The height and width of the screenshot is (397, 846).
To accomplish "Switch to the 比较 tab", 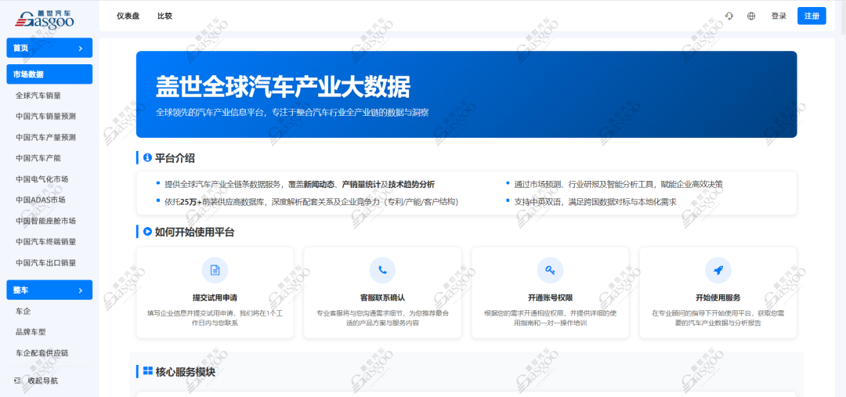I will coord(164,16).
